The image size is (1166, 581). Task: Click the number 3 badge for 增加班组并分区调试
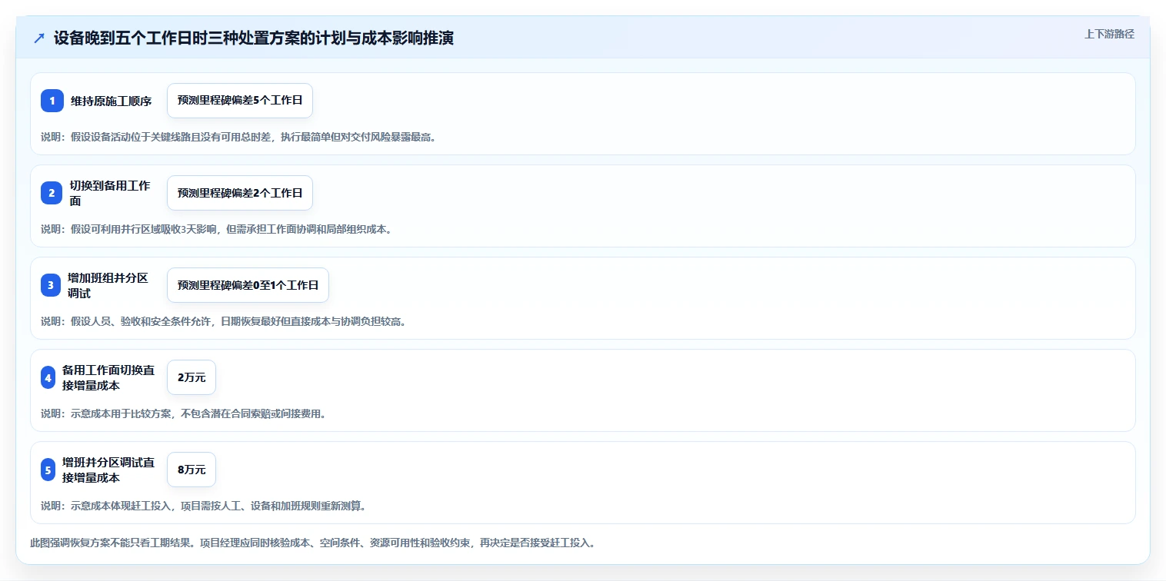(51, 285)
